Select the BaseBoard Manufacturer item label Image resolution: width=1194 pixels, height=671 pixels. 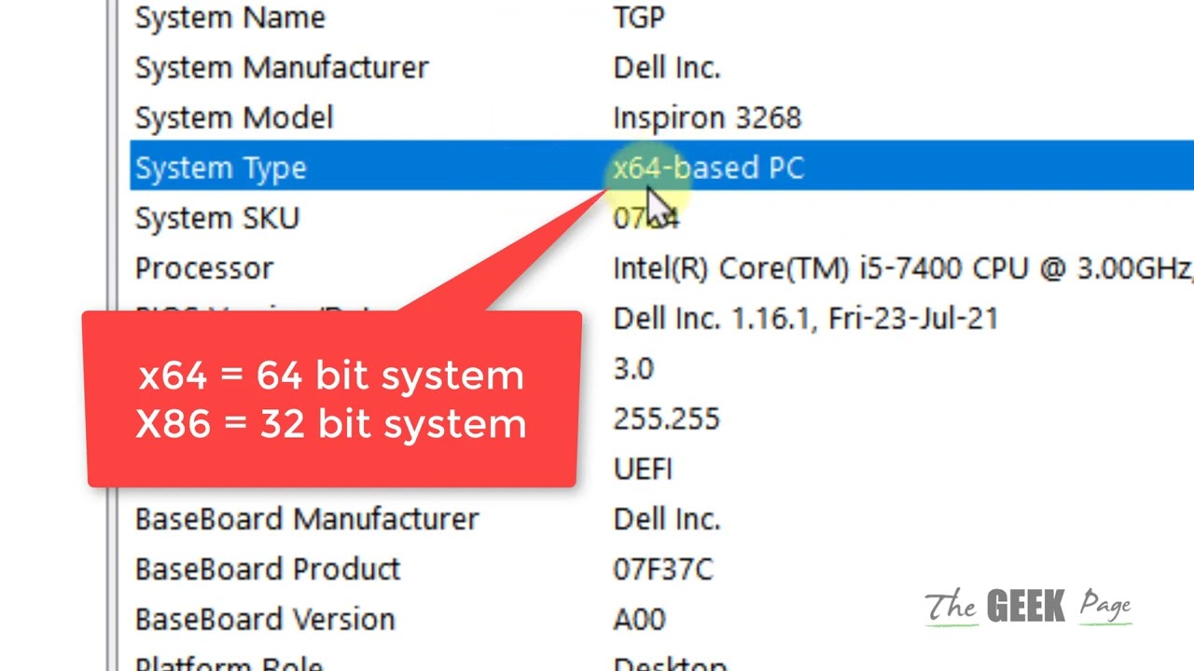[307, 519]
